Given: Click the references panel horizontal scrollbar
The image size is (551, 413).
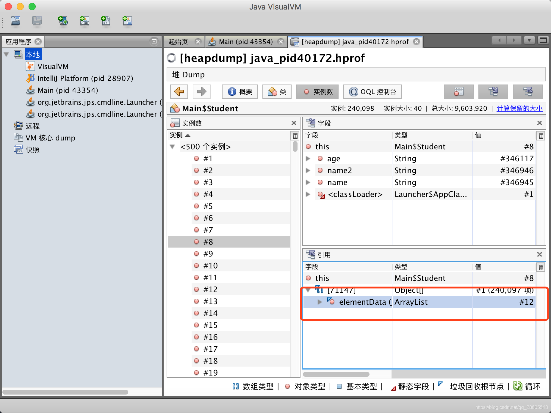Looking at the screenshot, I should pos(336,374).
